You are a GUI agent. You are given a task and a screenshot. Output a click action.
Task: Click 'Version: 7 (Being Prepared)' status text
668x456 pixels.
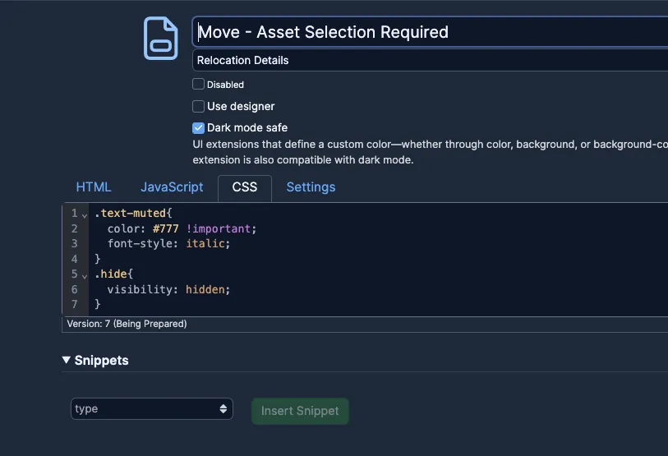(127, 324)
